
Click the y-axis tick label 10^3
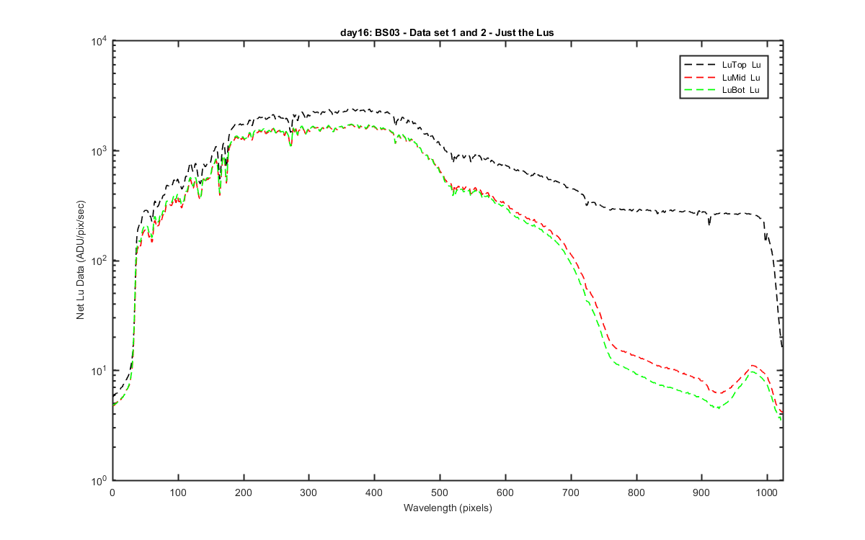coord(99,150)
